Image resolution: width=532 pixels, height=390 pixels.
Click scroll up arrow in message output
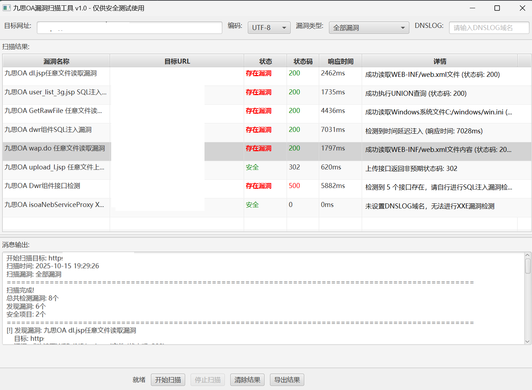(527, 255)
